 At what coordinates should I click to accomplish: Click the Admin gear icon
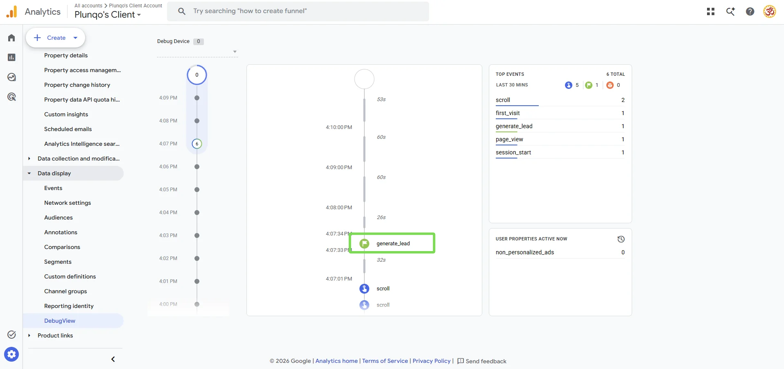click(11, 354)
